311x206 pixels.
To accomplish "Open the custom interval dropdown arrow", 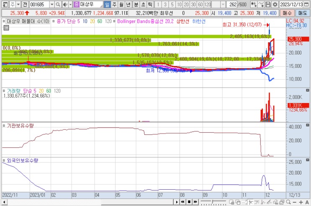I will [223, 4].
